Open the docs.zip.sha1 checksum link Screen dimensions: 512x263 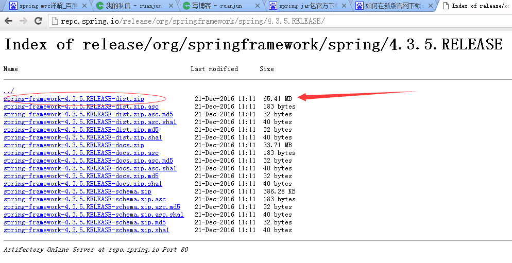[83, 184]
